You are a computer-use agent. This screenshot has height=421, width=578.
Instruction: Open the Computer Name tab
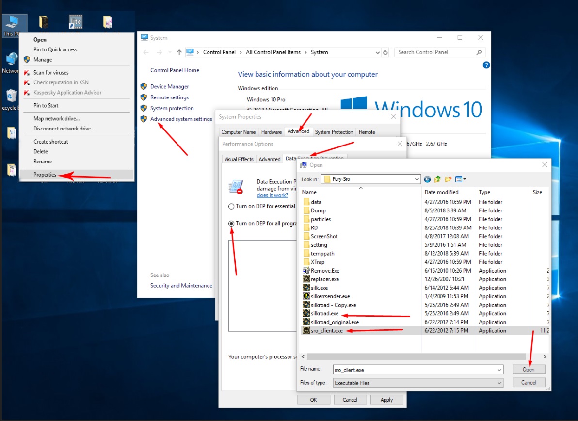click(x=238, y=132)
